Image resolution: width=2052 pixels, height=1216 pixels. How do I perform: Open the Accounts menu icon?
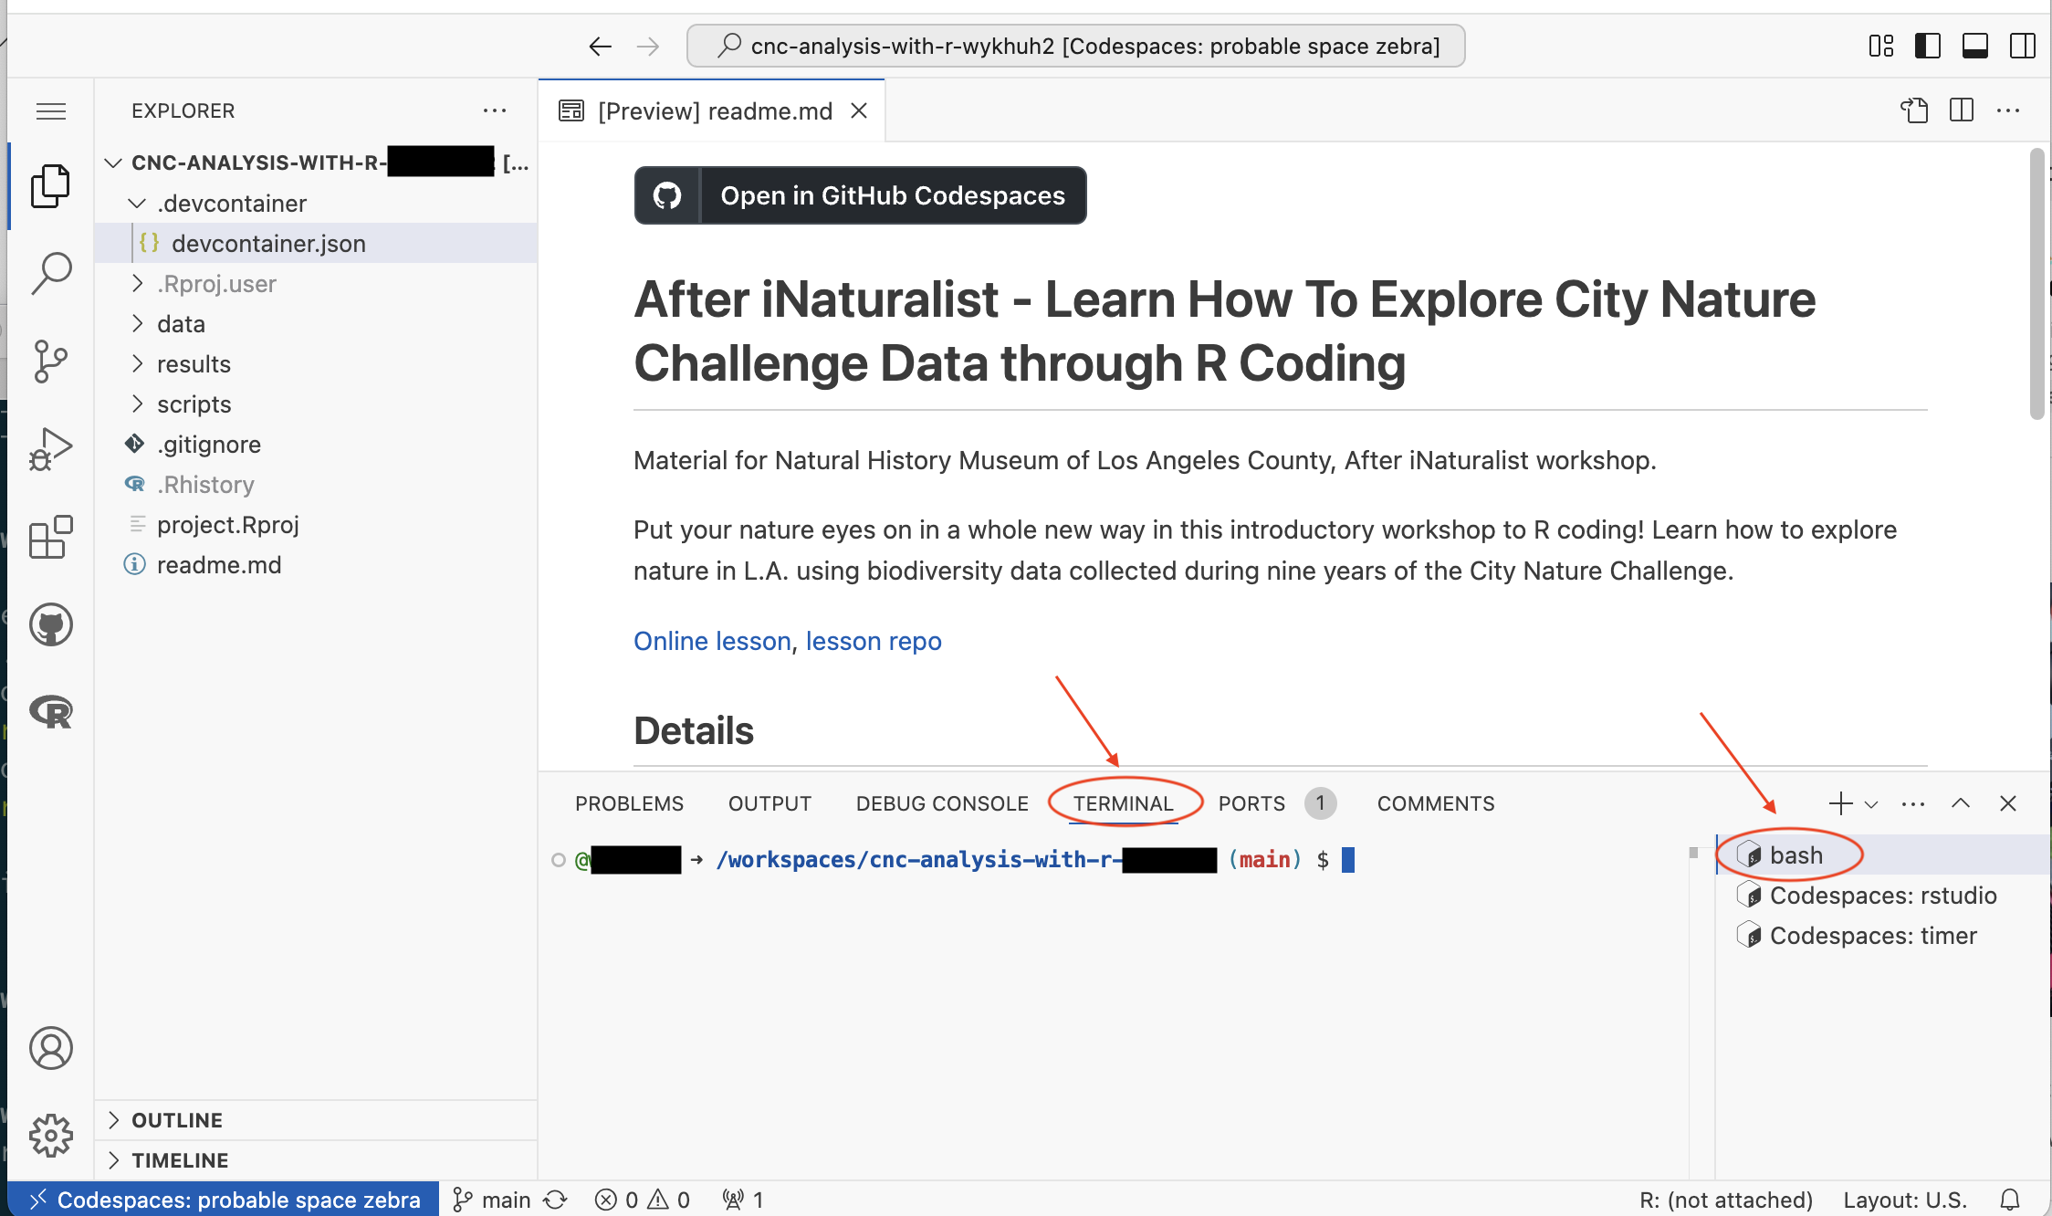click(x=51, y=1048)
